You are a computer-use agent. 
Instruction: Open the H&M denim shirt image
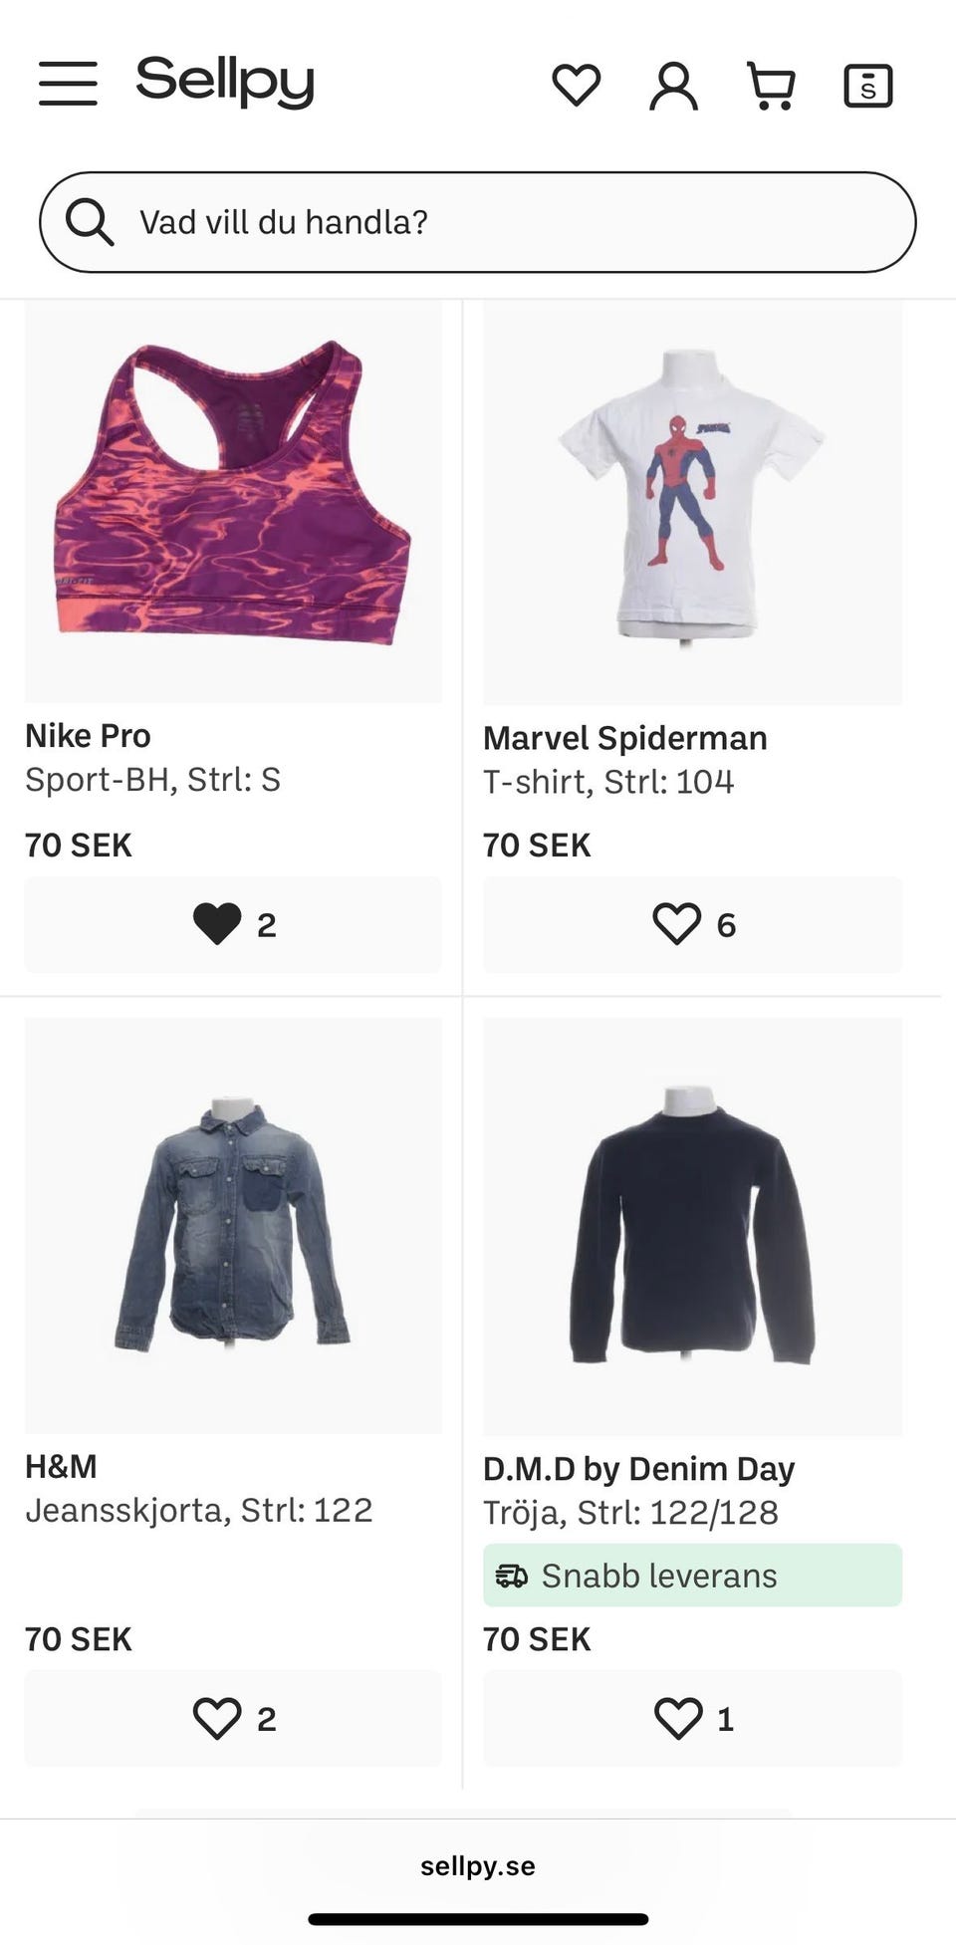233,1225
